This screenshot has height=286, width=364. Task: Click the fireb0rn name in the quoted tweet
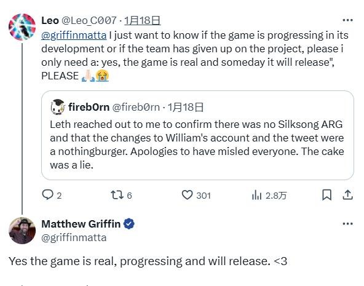point(89,107)
